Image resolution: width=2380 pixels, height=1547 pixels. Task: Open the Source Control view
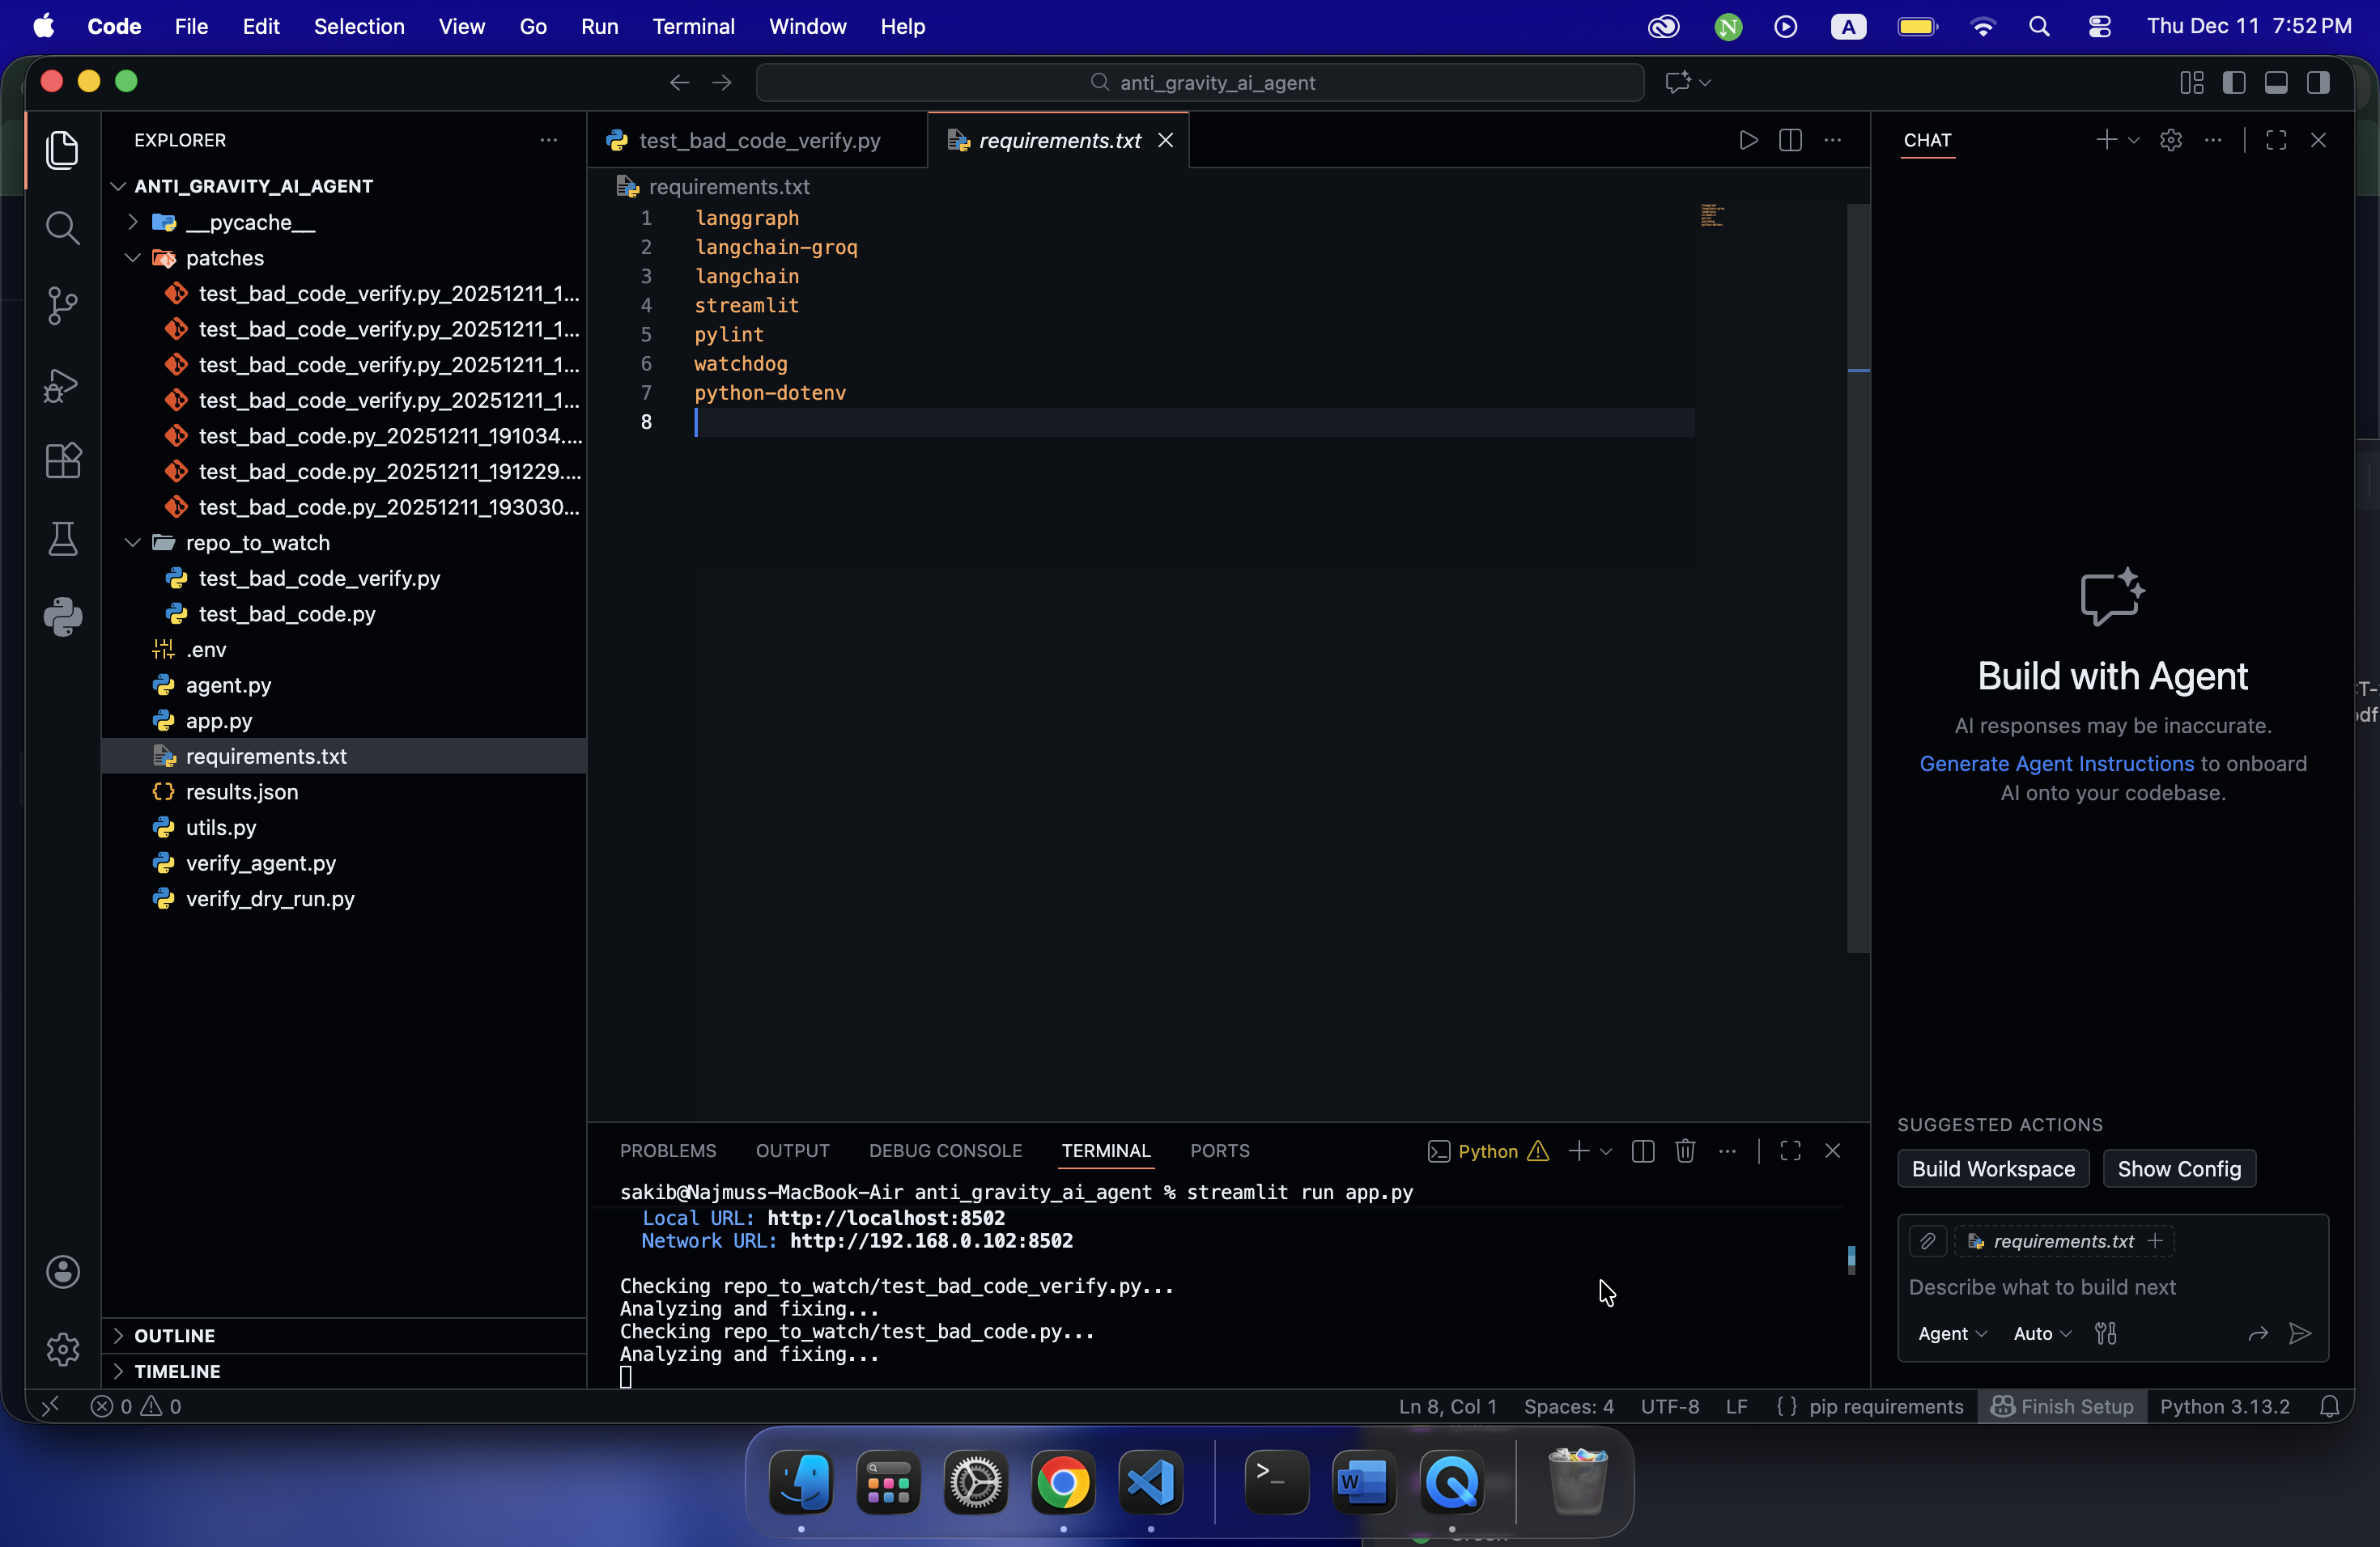[62, 306]
